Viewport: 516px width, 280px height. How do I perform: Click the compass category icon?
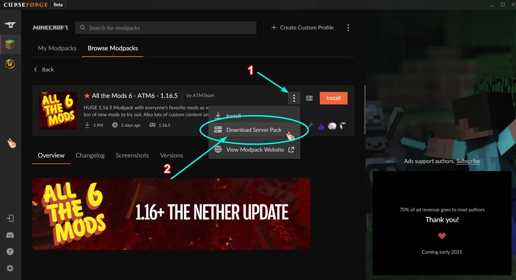point(332,126)
